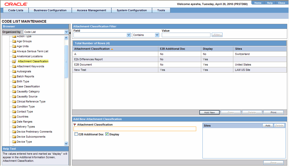Click the Attachment Classification name input field
The height and width of the screenshot is (166, 289).
click(x=135, y=129)
